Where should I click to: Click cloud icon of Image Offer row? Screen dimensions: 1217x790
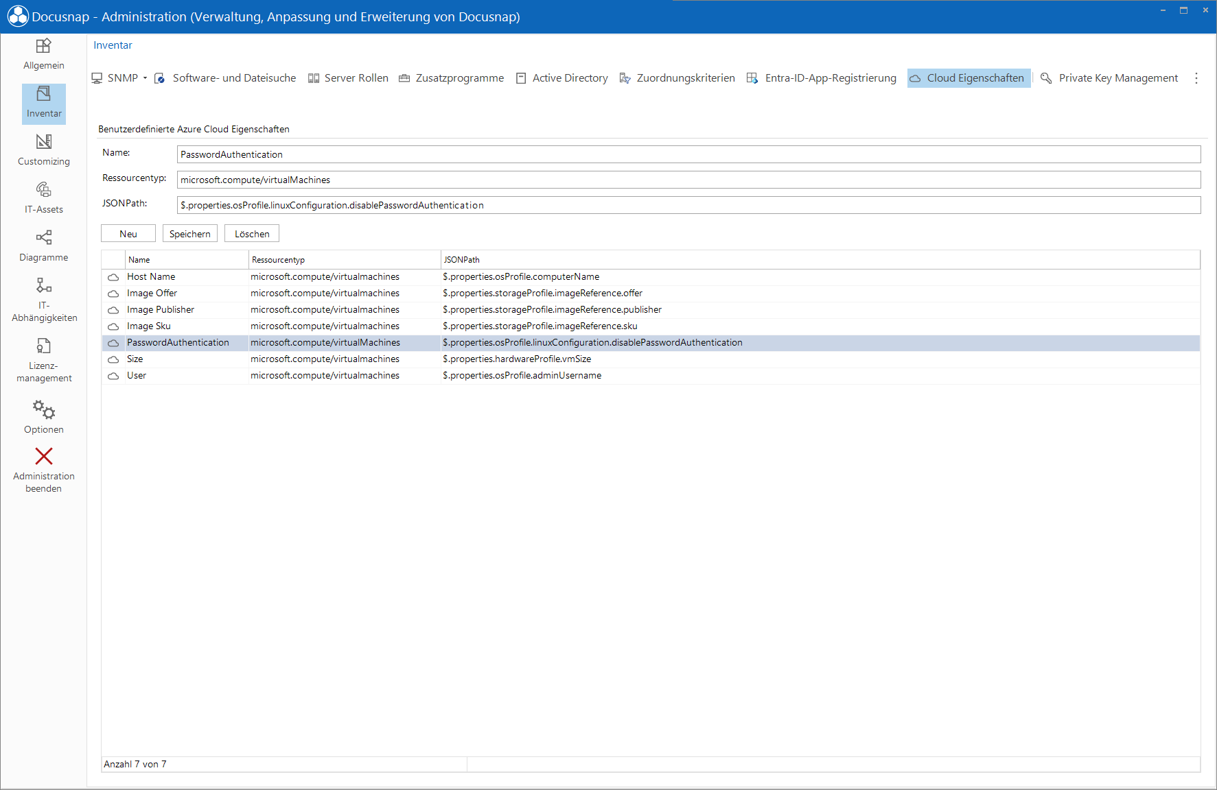click(113, 294)
